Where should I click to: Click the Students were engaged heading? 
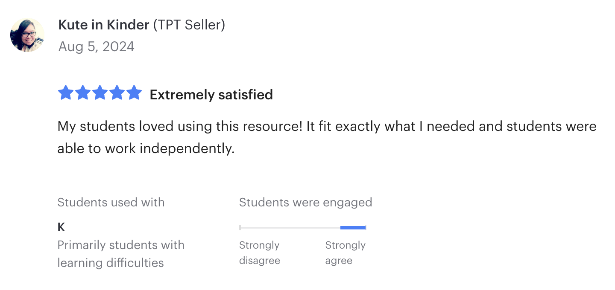coord(305,202)
